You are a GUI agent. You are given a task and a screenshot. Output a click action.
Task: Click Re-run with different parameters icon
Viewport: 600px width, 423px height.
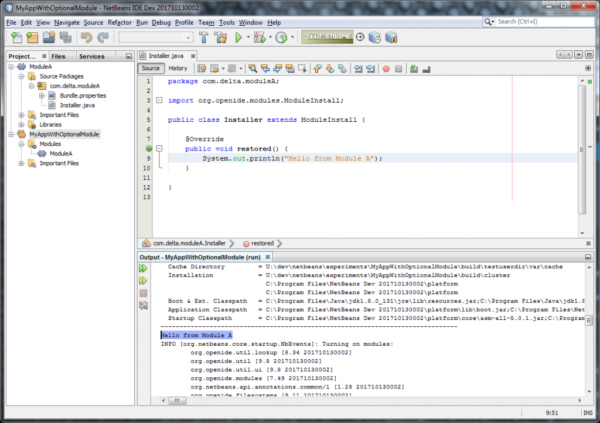pos(143,281)
